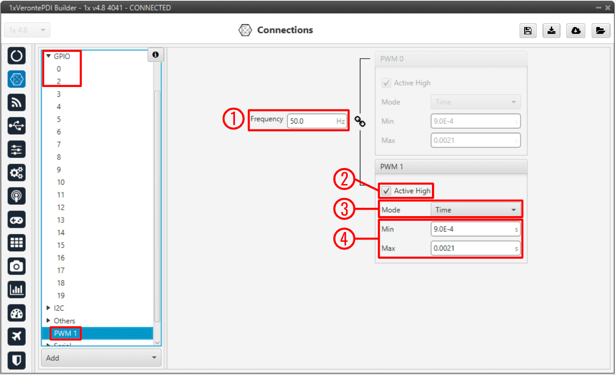Uncheck Active High under PWM 1

[387, 191]
